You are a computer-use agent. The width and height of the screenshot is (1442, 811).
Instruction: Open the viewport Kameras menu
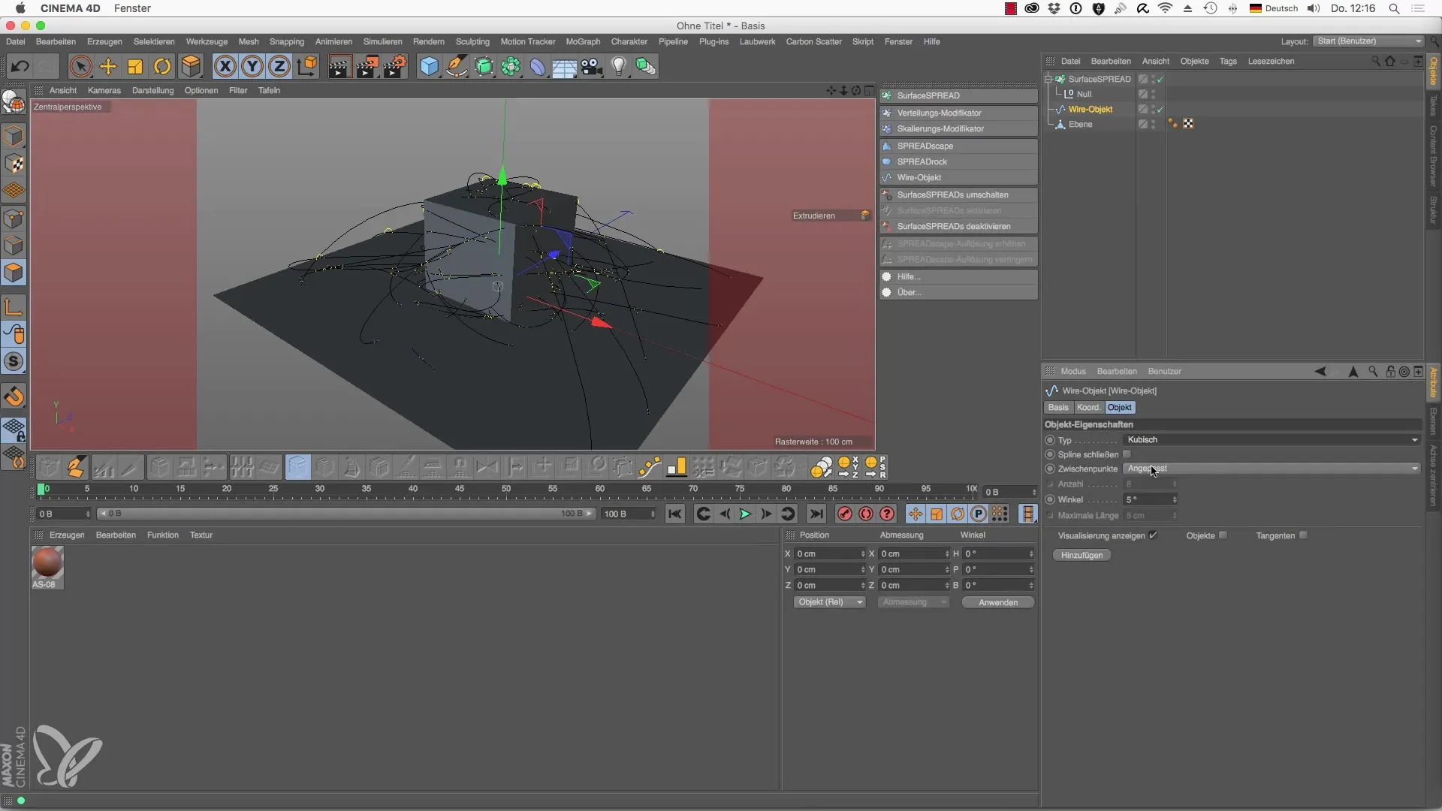pos(104,91)
